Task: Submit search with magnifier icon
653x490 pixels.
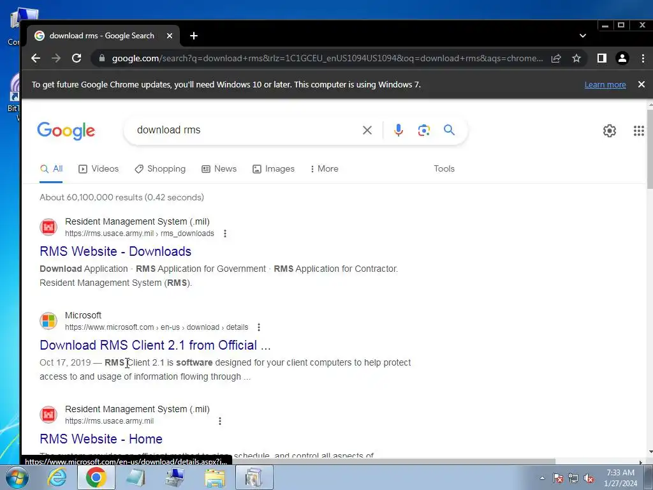Action: pyautogui.click(x=449, y=130)
